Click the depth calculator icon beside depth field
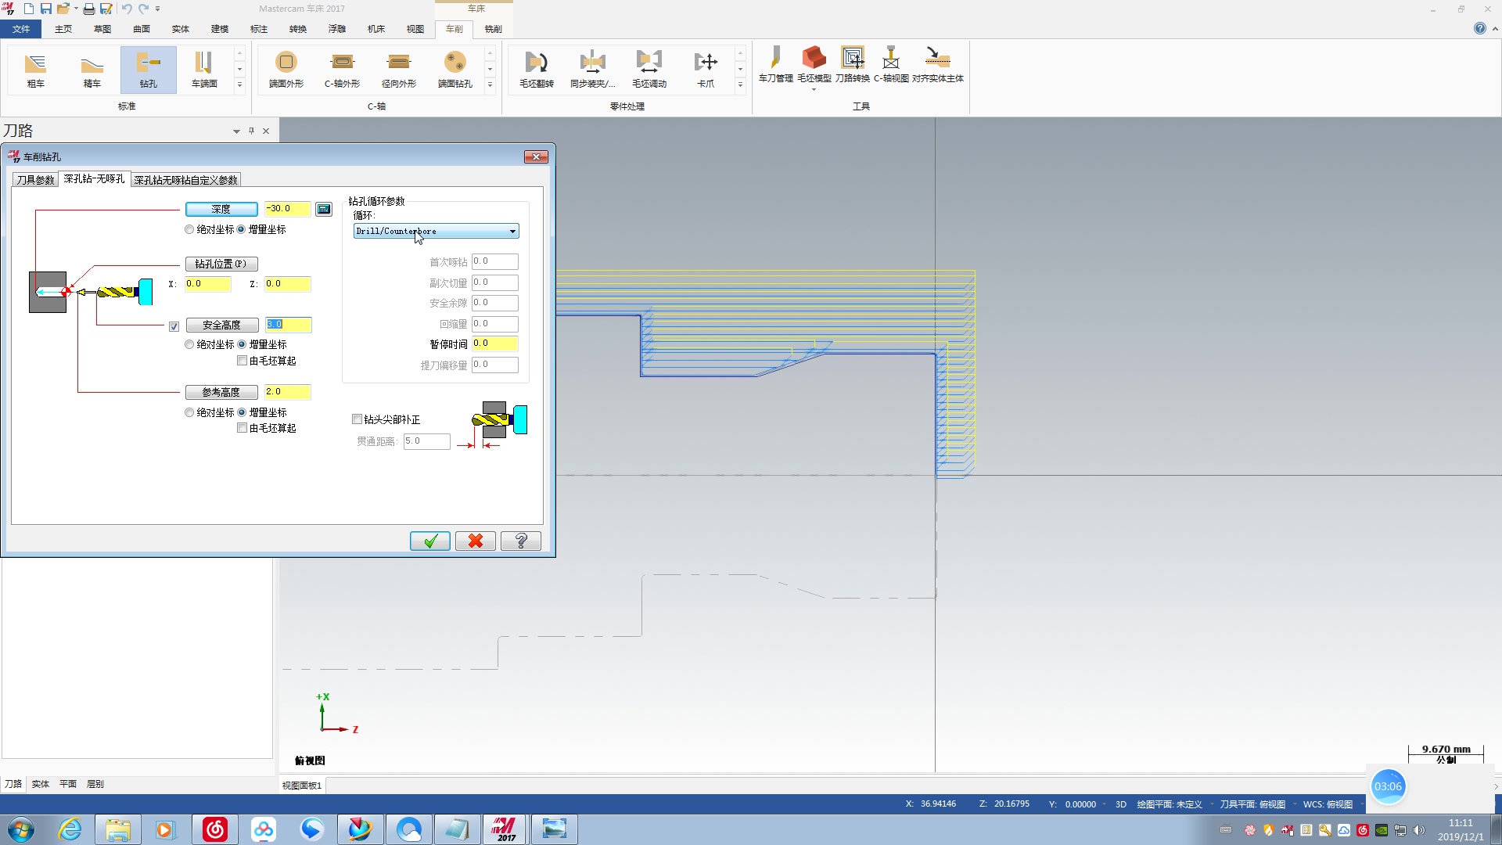 point(324,209)
